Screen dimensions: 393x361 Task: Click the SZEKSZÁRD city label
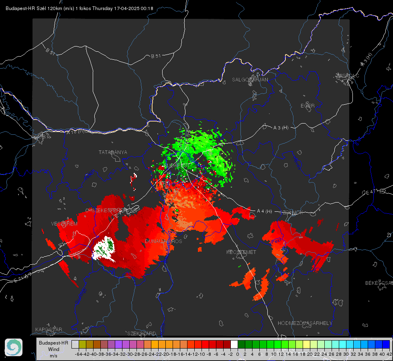142,333
